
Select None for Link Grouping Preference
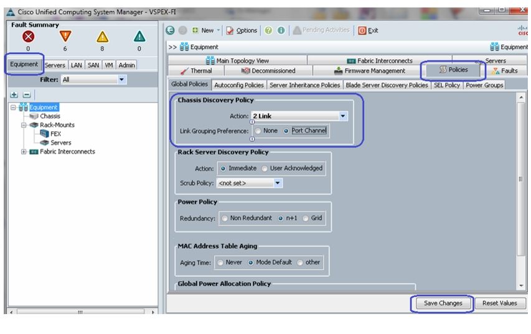point(258,131)
